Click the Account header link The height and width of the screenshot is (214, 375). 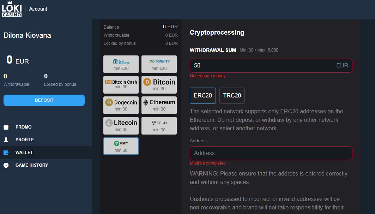point(38,9)
